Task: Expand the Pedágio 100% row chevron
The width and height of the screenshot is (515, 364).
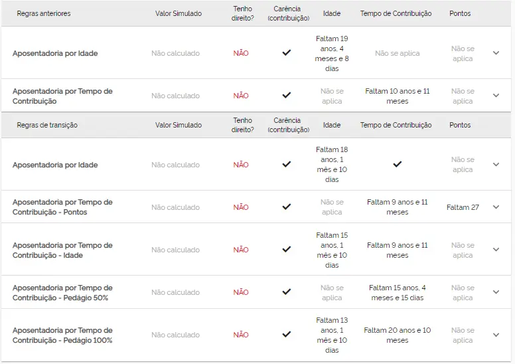Action: pyautogui.click(x=496, y=335)
